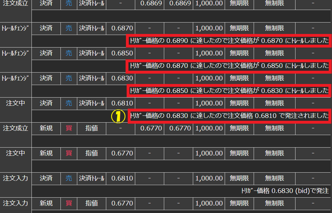Viewport: 332px width, 213px height.
Task: Click 決済 in the 注文中 0.6810 row
Action: point(46,103)
